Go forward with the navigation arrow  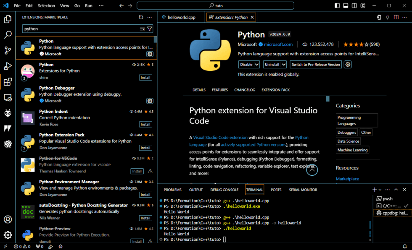point(130,5)
